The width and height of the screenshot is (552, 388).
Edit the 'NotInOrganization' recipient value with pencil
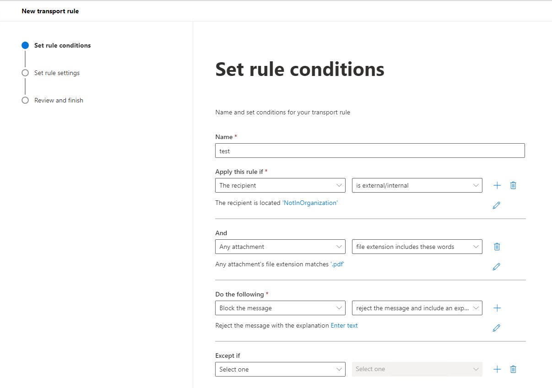point(496,205)
